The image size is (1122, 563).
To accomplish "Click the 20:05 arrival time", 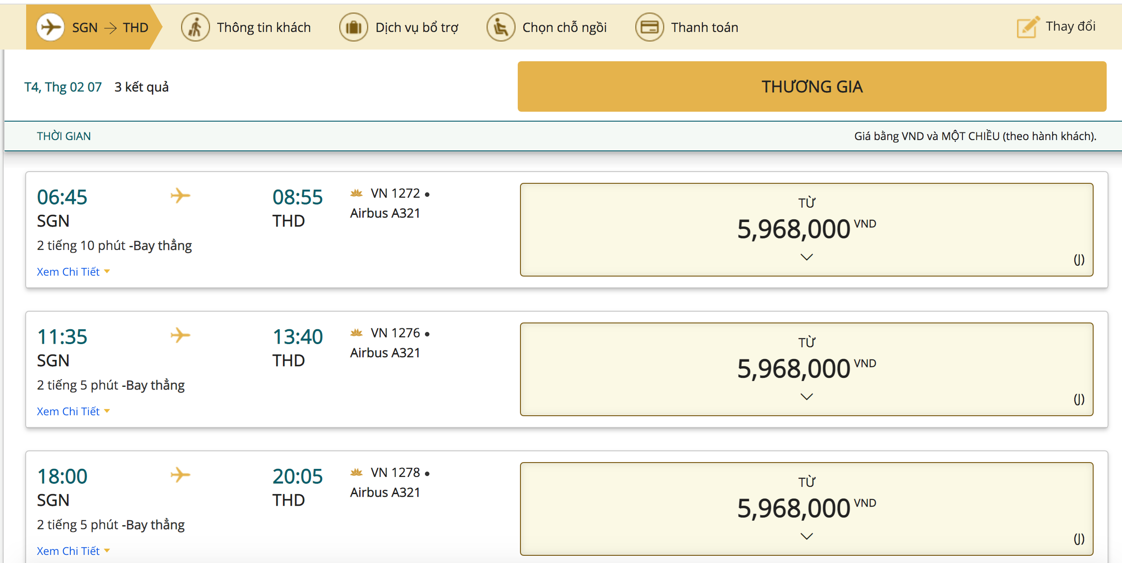I will (297, 477).
